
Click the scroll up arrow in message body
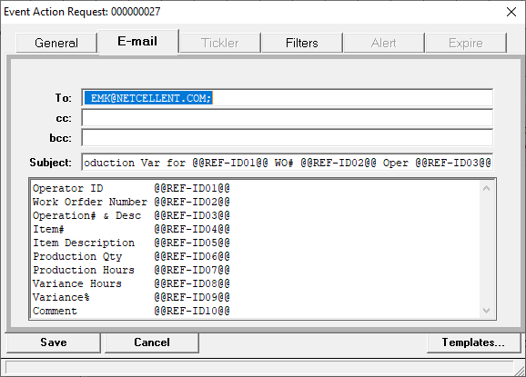coord(487,188)
